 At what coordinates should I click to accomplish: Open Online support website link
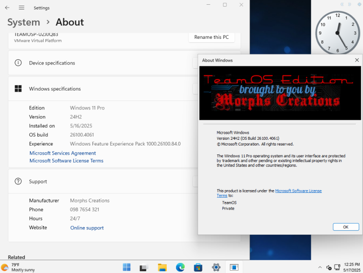[87, 228]
